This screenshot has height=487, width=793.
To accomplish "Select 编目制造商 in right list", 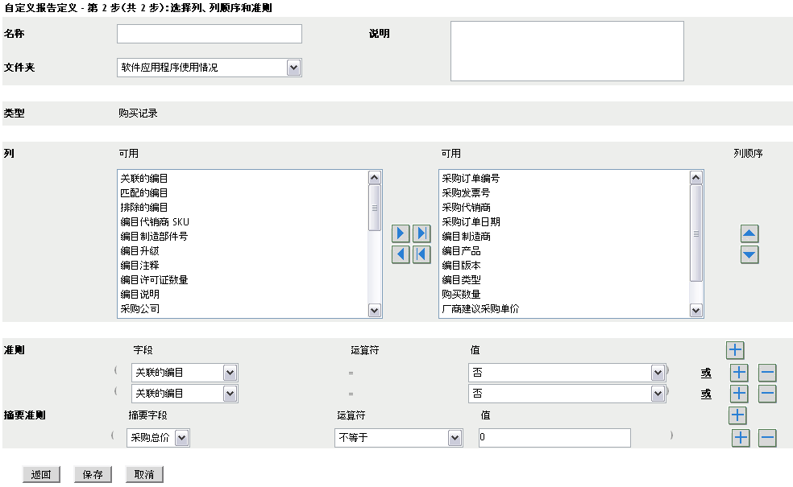I will coord(564,237).
